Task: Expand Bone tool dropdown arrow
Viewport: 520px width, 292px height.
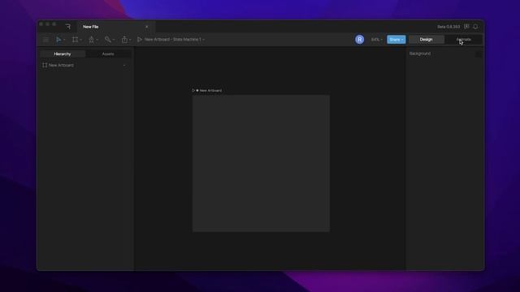Action: click(x=114, y=40)
